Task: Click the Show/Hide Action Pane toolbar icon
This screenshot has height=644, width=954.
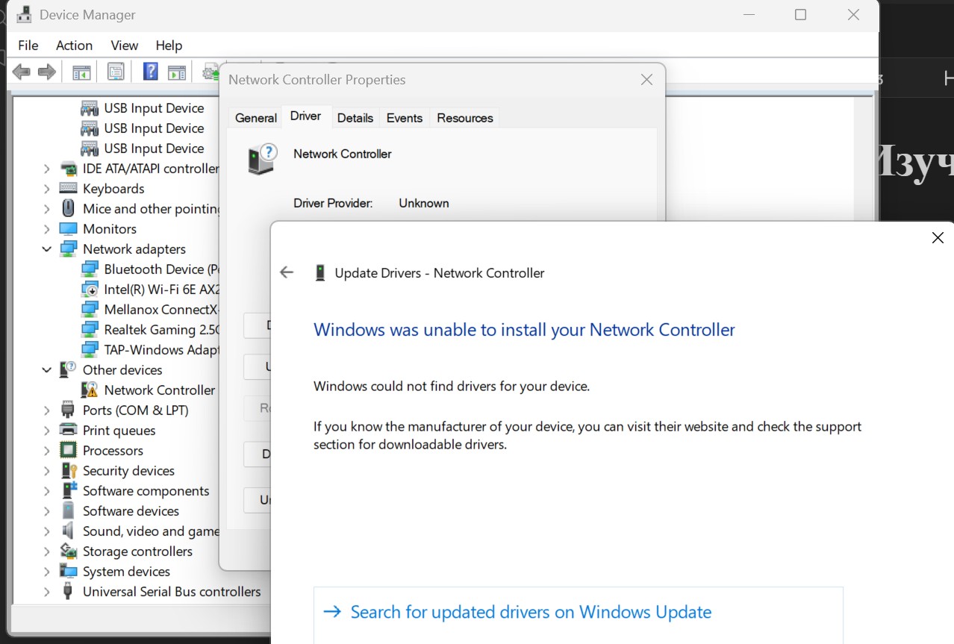Action: pos(177,72)
